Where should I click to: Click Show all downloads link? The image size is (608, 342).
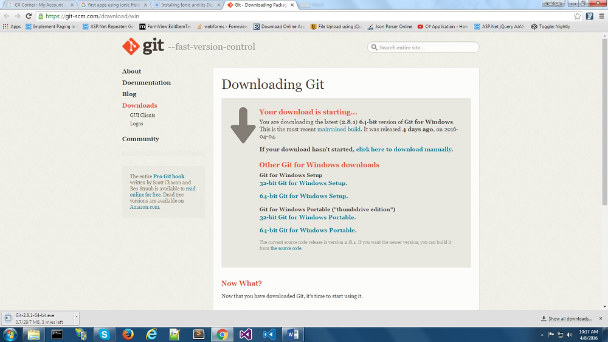[x=570, y=319]
